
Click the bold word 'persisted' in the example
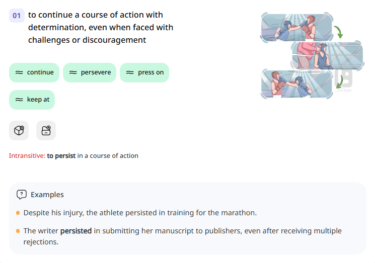(x=76, y=231)
